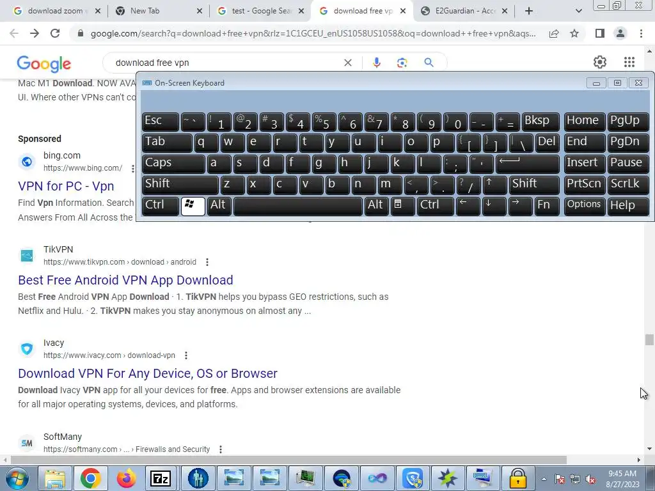Screen dimensions: 655x491
Task: Tap the context menu key on keyboard
Action: (403, 206)
